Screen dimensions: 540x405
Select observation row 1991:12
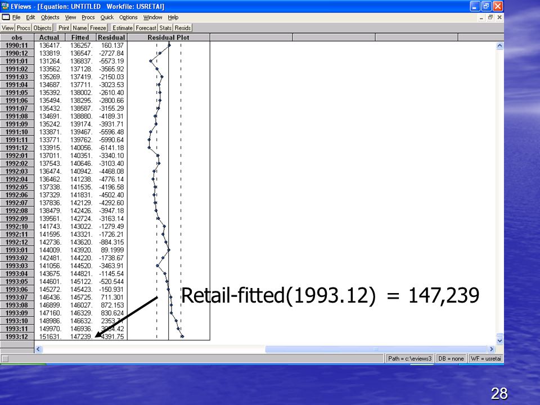point(17,148)
